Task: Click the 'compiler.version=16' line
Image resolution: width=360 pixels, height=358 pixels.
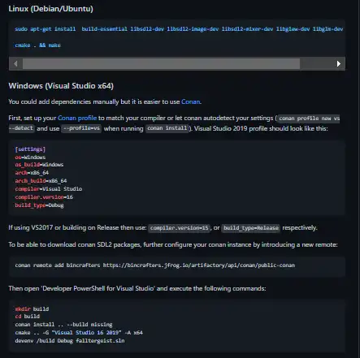Action: point(44,197)
